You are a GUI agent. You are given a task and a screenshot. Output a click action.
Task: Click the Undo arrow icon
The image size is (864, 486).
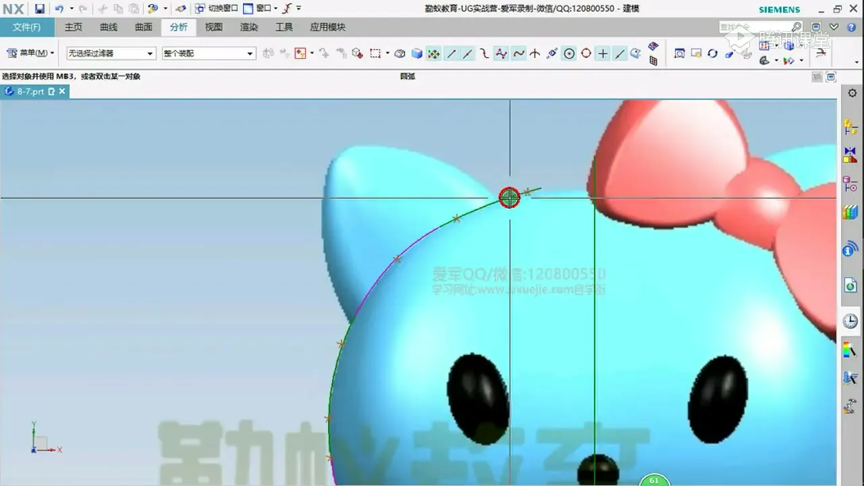[59, 9]
